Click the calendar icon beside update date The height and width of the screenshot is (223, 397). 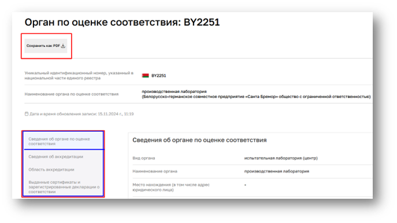(x=27, y=114)
